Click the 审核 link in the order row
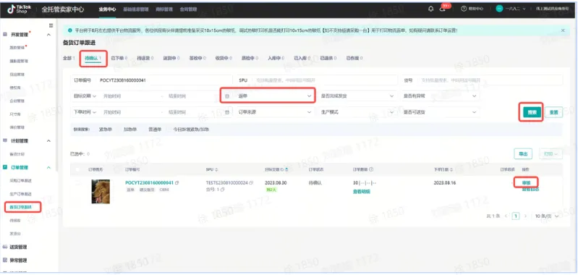The width and height of the screenshot is (578, 275). [x=526, y=183]
